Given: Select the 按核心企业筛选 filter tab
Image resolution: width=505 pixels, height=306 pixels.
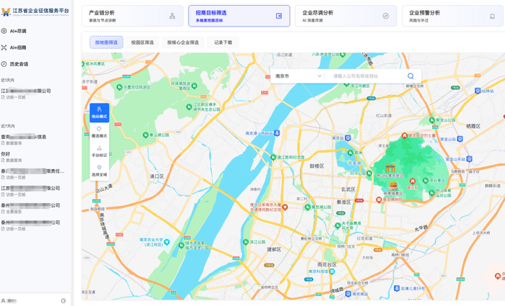Looking at the screenshot, I should (x=183, y=42).
